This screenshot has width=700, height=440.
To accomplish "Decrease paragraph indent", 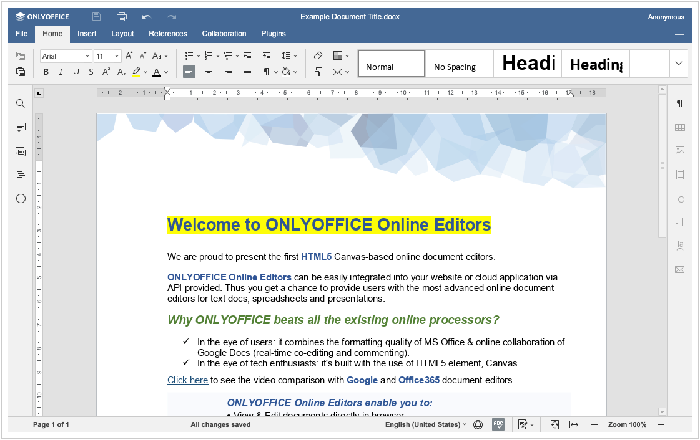I will pos(247,55).
